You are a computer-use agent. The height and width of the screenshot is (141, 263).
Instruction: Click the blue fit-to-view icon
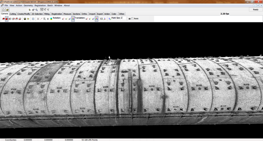(33, 19)
